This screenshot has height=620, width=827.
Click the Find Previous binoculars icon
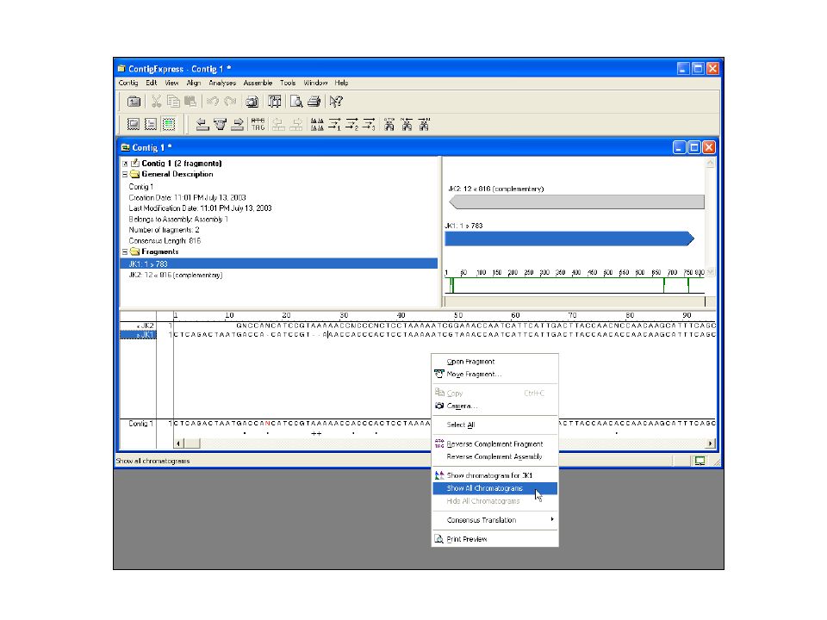(407, 124)
